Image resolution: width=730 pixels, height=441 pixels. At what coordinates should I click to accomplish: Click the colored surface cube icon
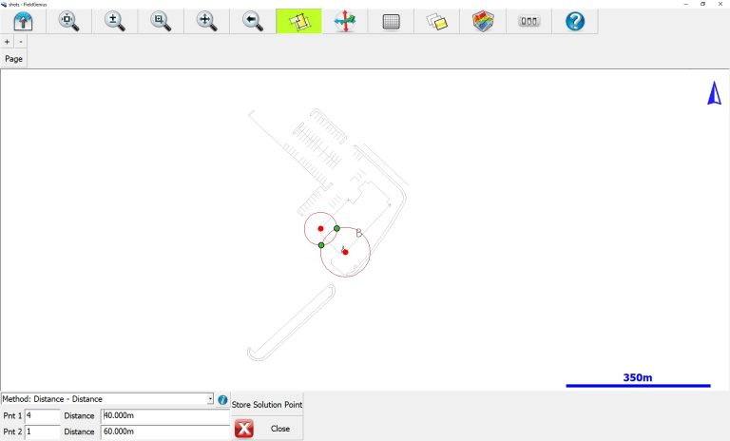482,21
